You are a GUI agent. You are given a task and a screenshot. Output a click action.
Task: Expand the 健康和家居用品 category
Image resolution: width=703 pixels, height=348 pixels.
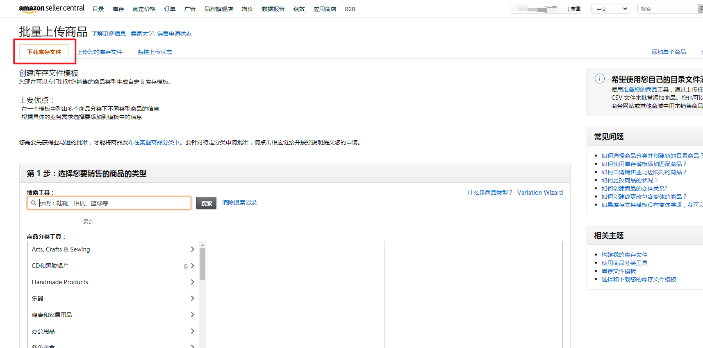point(113,315)
